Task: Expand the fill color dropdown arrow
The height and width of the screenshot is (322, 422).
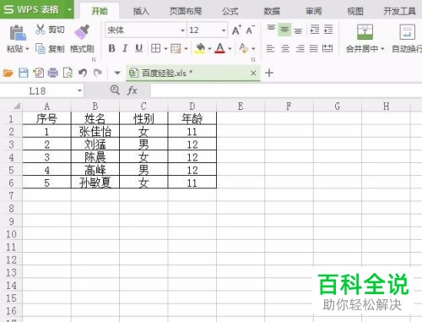Action: [209, 49]
